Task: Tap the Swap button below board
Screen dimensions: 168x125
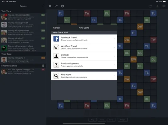Action: pyautogui.click(x=111, y=120)
